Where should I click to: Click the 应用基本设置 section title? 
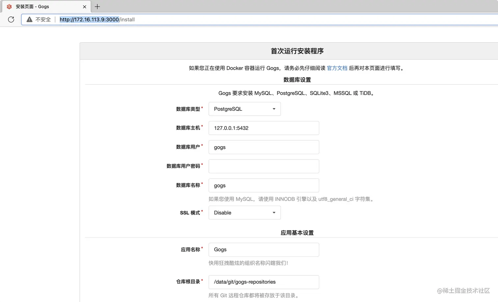(297, 233)
